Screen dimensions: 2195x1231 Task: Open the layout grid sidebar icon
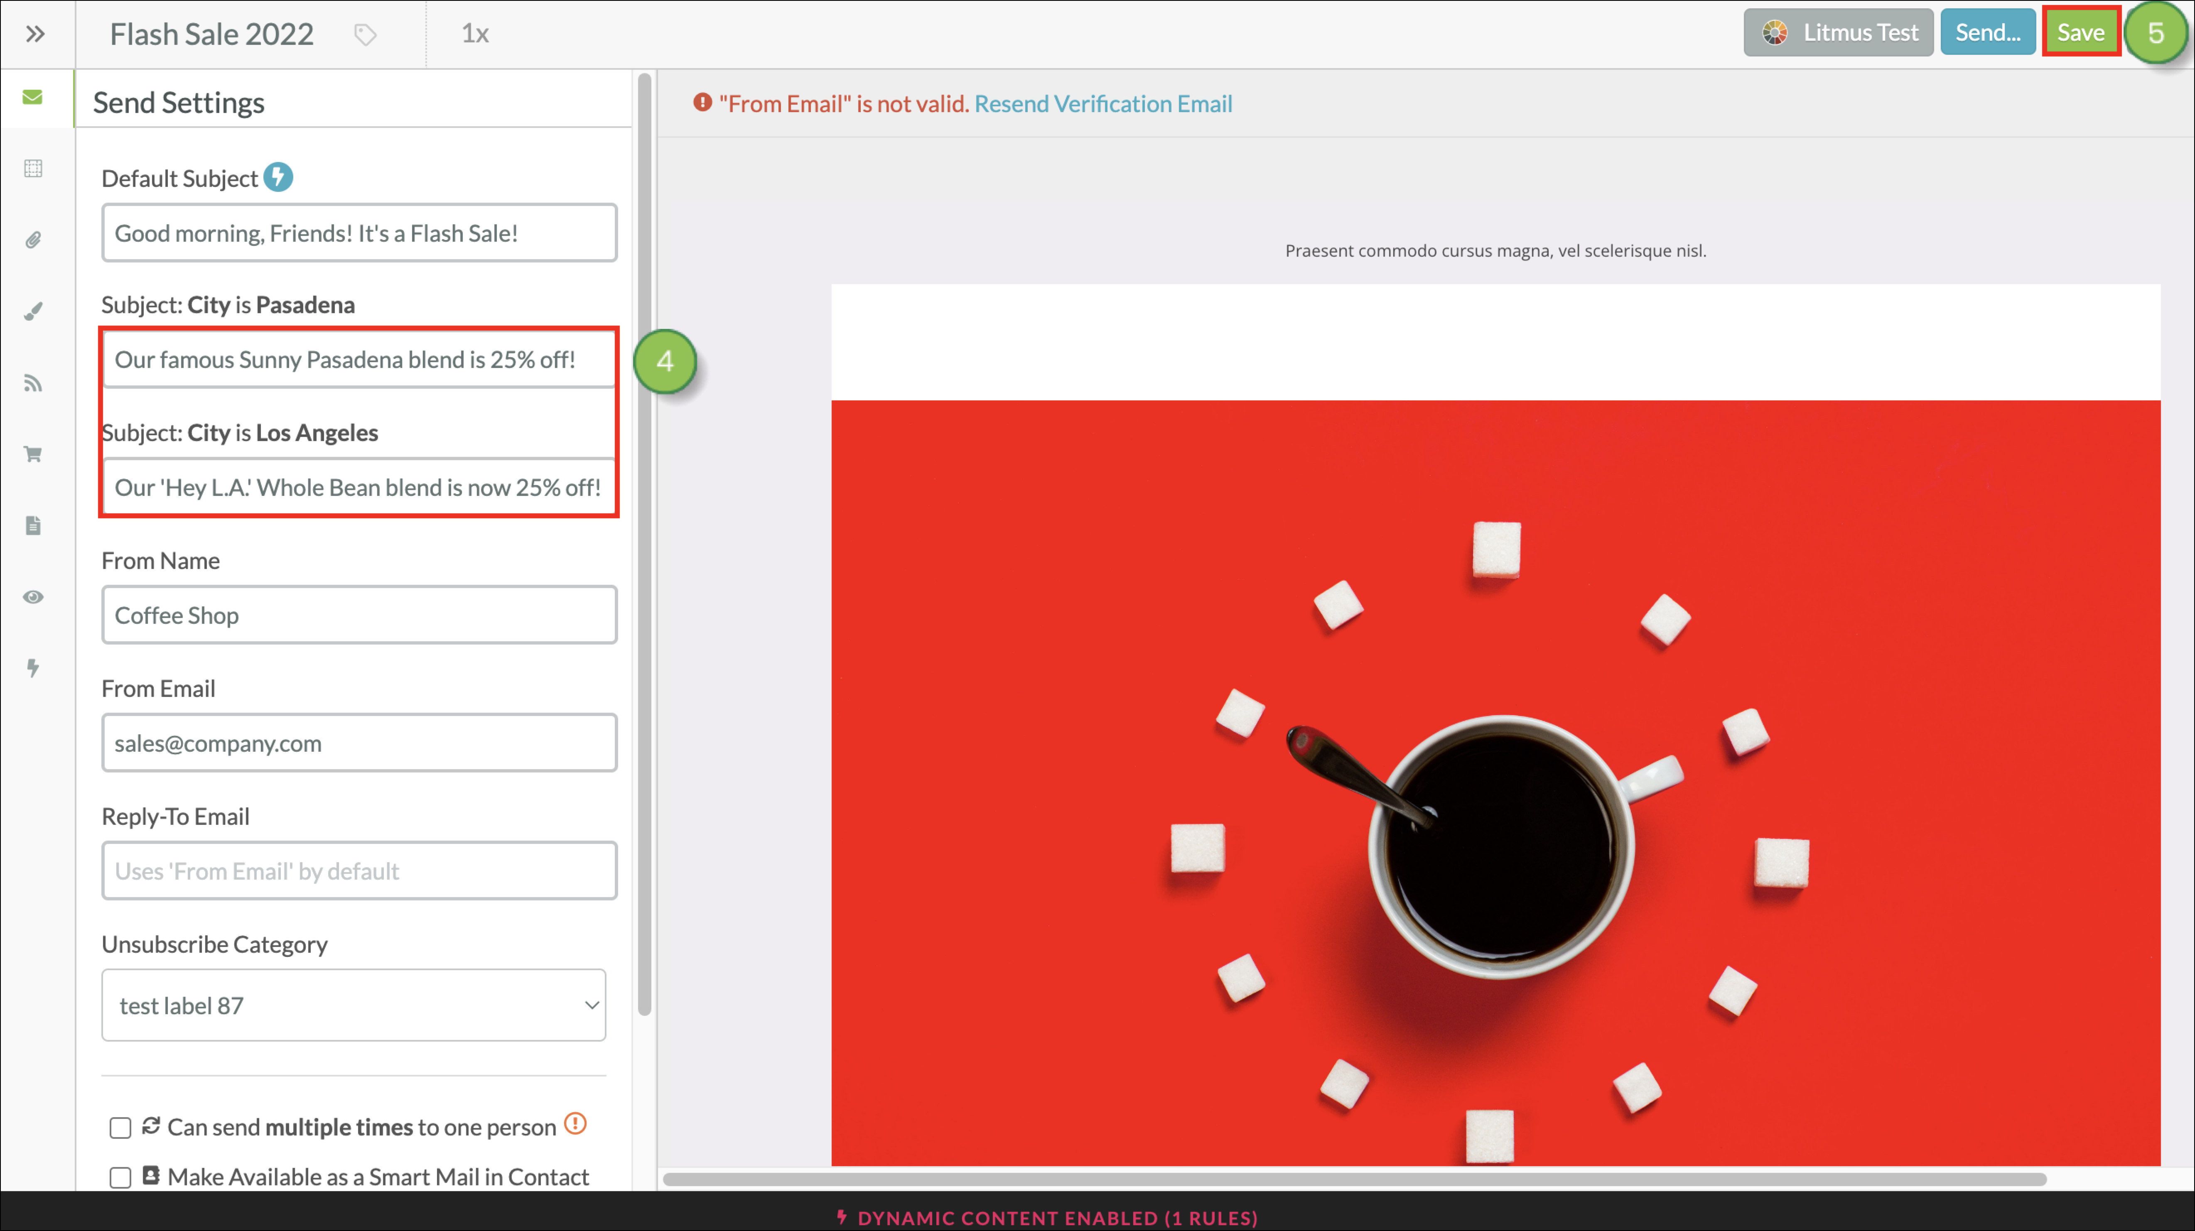point(33,168)
